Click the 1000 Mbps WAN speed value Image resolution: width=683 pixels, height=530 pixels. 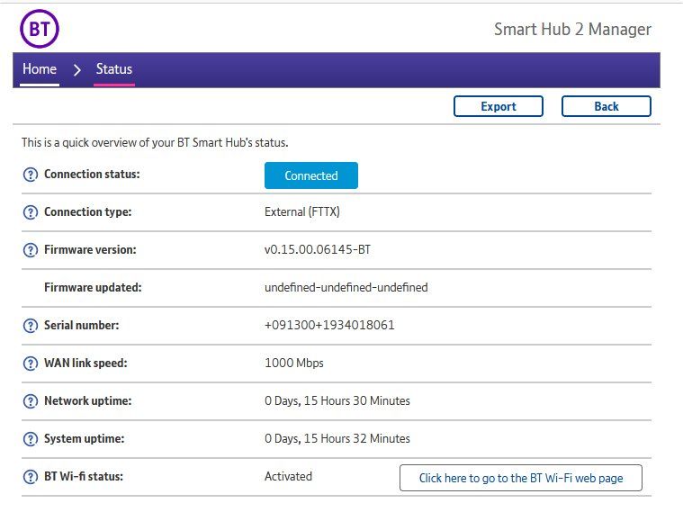pyautogui.click(x=294, y=364)
